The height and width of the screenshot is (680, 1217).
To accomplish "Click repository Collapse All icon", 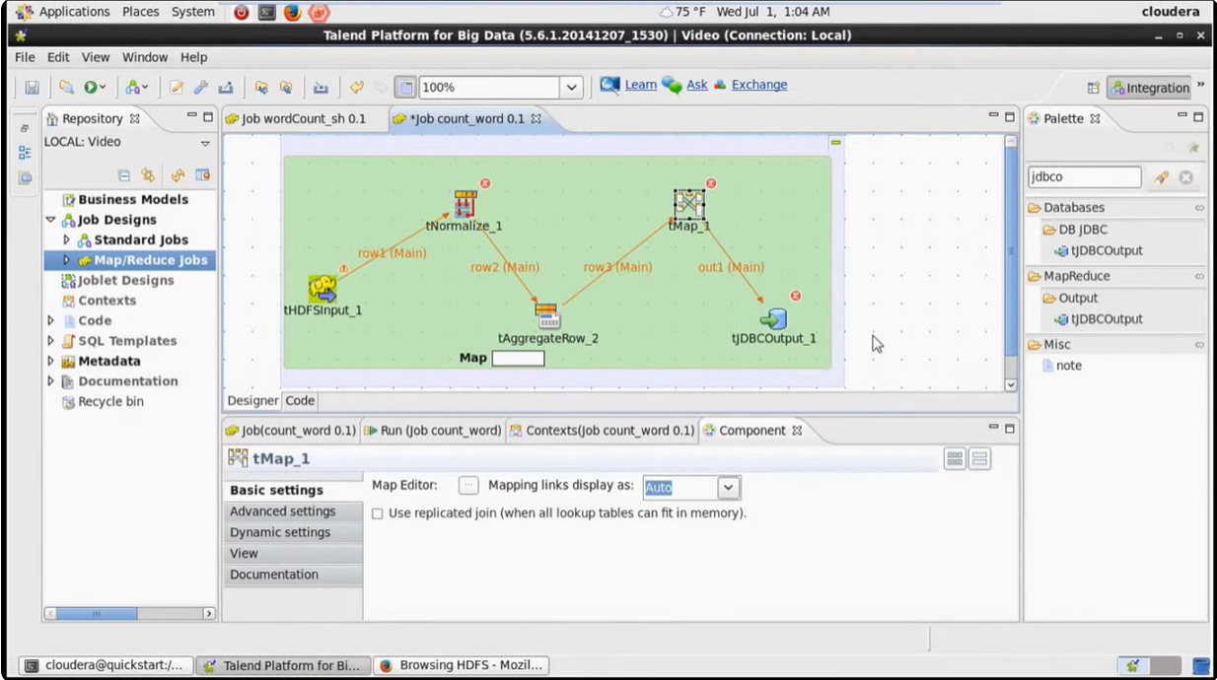I will click(124, 175).
